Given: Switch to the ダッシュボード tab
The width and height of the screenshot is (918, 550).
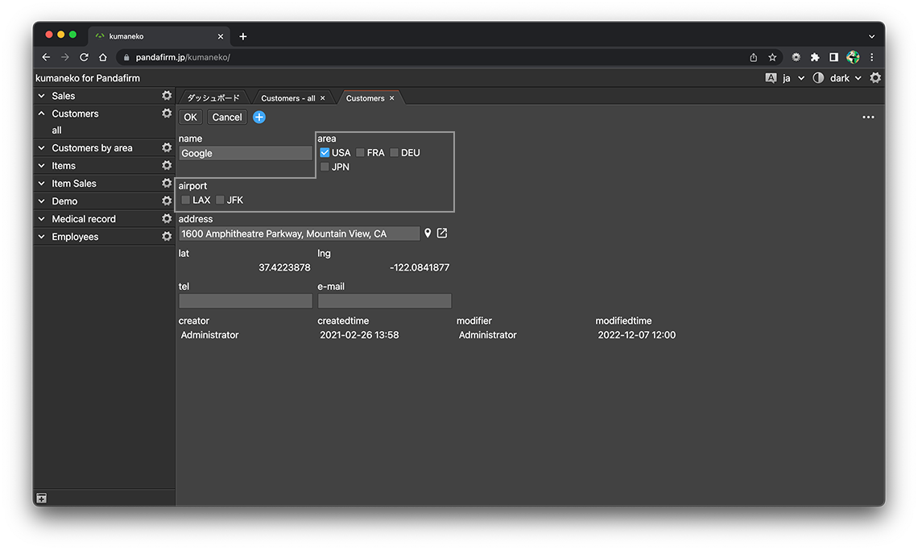Looking at the screenshot, I should click(x=213, y=98).
